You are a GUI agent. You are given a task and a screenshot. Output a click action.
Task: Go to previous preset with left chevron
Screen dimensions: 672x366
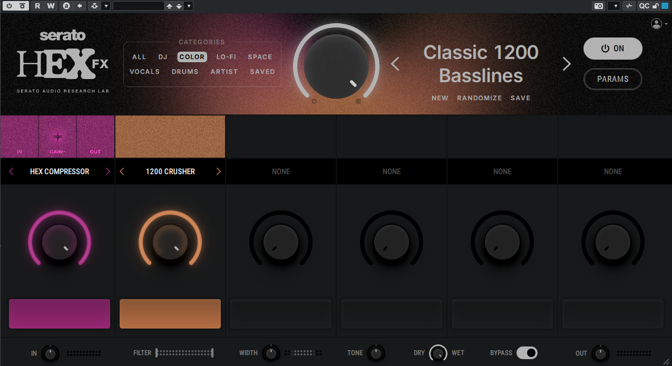395,64
